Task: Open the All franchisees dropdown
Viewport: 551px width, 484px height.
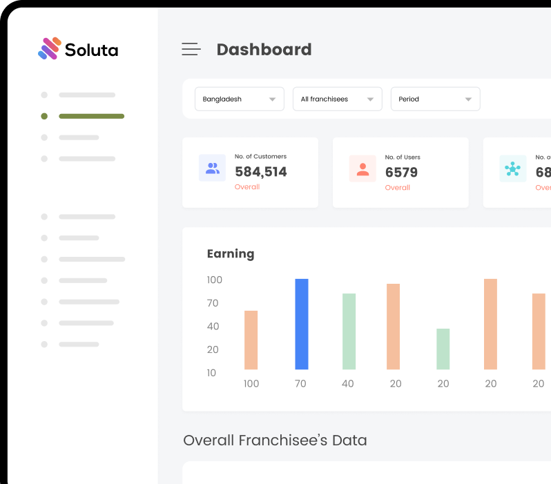Action: tap(338, 99)
